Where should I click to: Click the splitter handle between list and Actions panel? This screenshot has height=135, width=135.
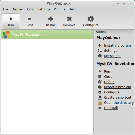coord(94,82)
